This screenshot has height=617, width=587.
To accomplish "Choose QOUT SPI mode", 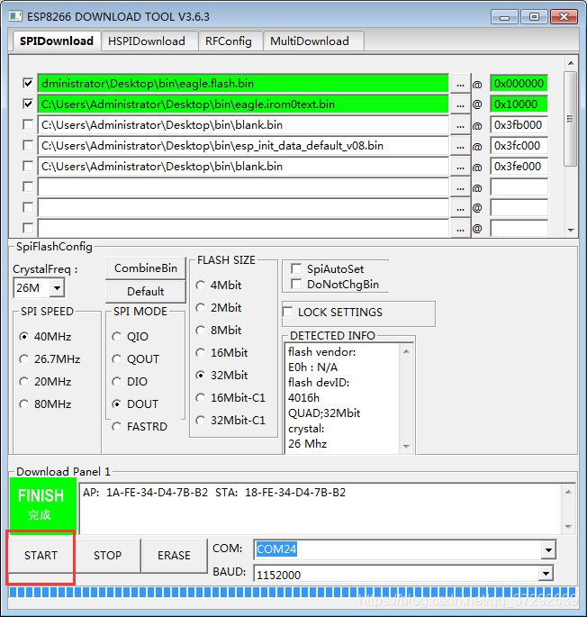I will [117, 358].
